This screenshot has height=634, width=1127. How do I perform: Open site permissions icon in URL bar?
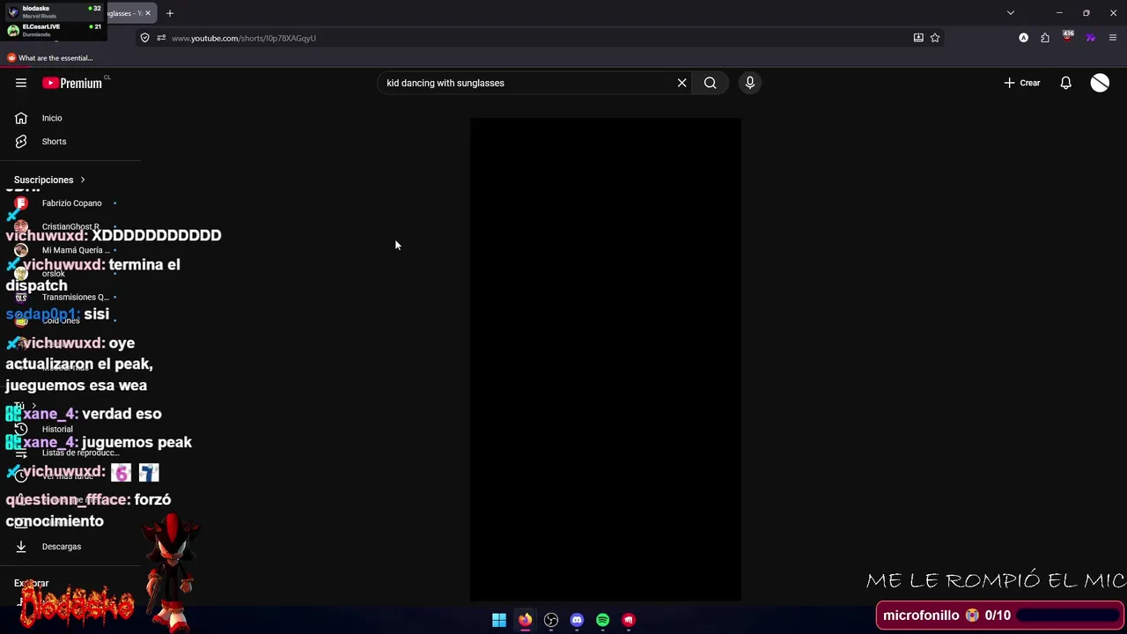[x=161, y=38]
